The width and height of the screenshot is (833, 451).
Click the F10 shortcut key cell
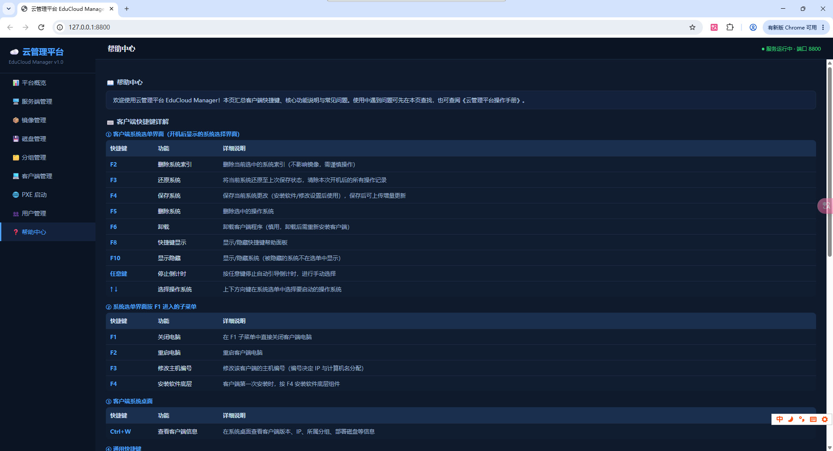115,258
